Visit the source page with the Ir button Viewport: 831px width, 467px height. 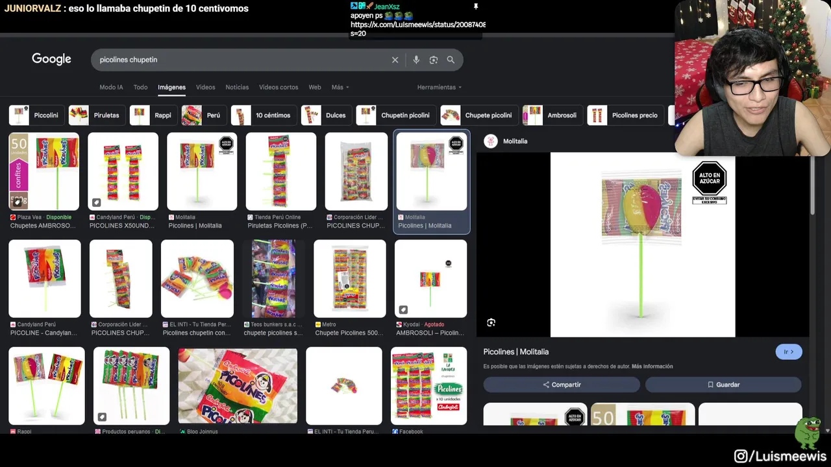(x=789, y=352)
